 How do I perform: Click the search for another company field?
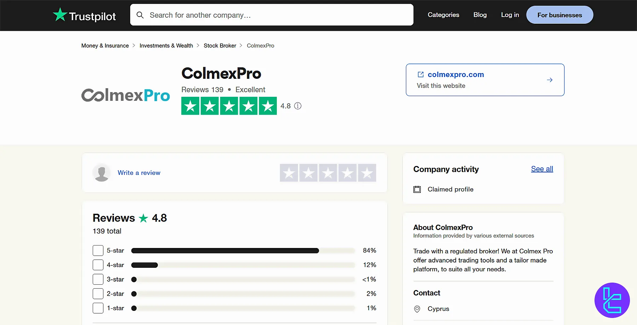(x=272, y=15)
